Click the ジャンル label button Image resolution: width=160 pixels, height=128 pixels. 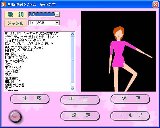(16, 24)
